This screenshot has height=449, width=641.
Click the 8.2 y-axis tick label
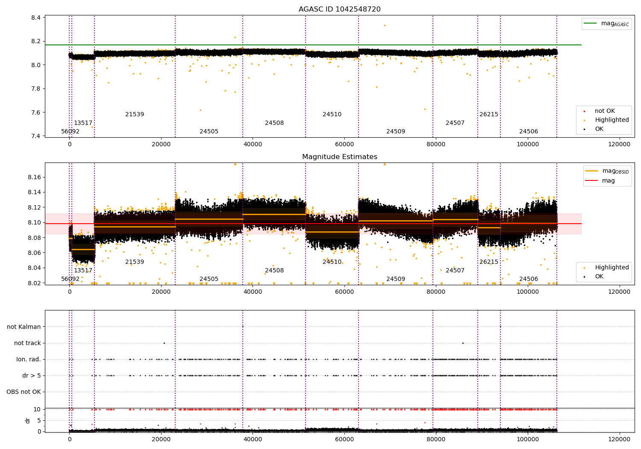(x=36, y=41)
